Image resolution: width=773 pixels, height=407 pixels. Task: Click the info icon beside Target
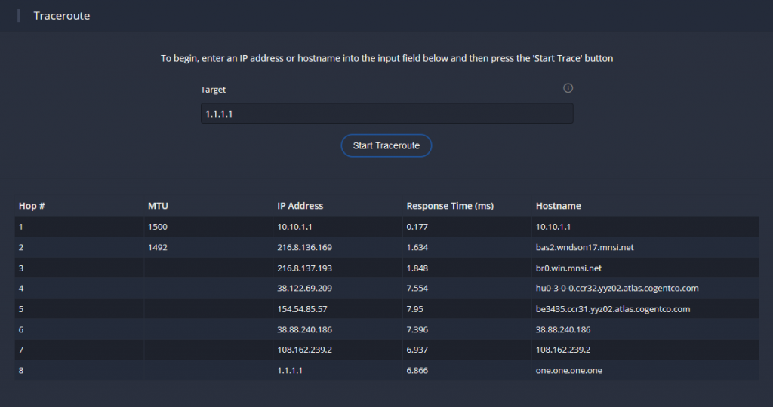pos(568,88)
